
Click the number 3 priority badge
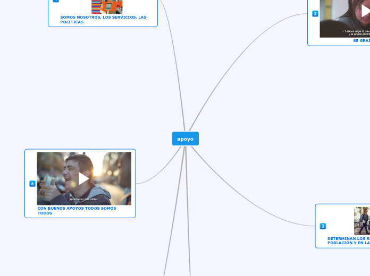click(x=323, y=226)
